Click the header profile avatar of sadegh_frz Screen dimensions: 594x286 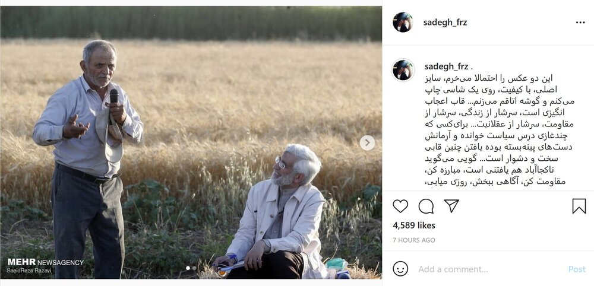[x=403, y=23]
